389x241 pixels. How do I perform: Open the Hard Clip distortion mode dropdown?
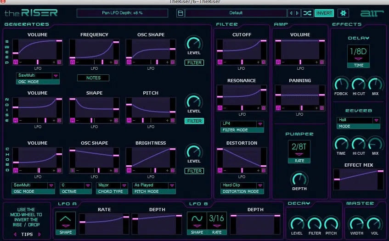(242, 185)
